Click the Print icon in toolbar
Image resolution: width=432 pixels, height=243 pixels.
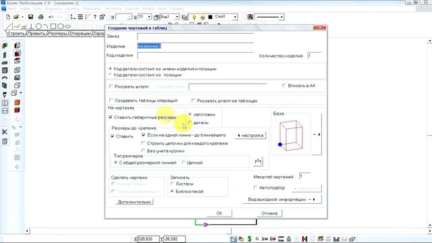coord(40,17)
